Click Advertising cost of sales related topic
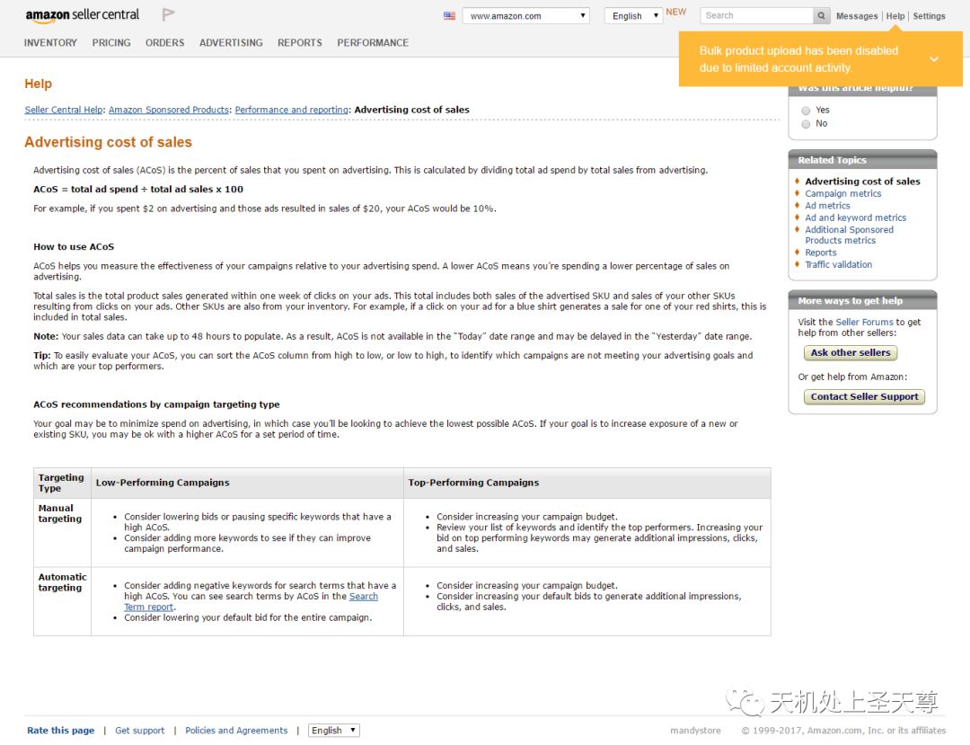 862,182
